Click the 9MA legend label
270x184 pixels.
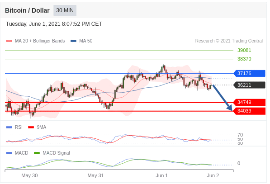tap(41, 127)
